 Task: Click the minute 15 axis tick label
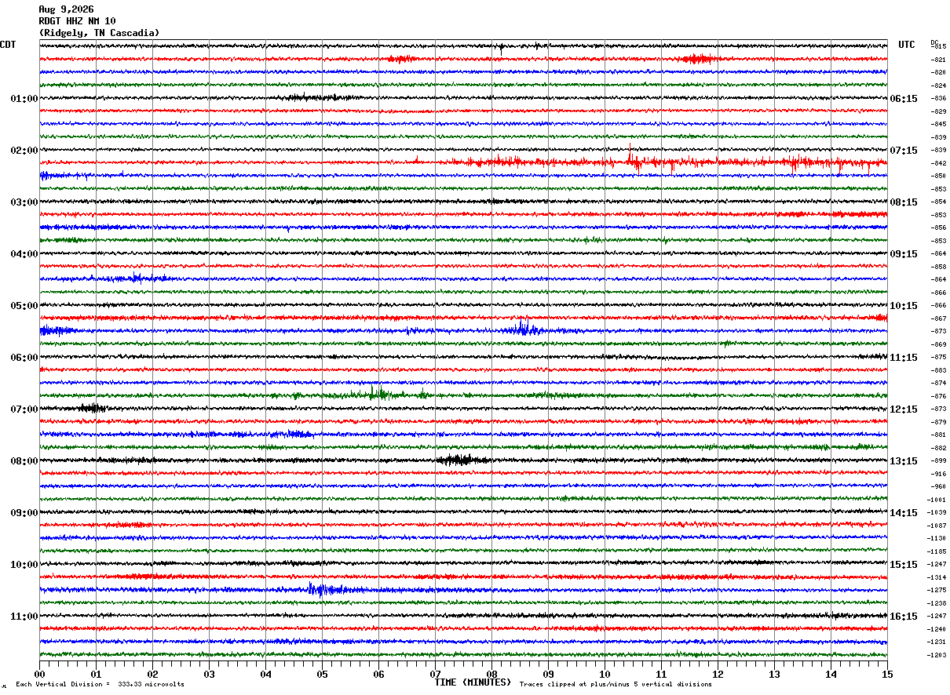pyautogui.click(x=887, y=674)
